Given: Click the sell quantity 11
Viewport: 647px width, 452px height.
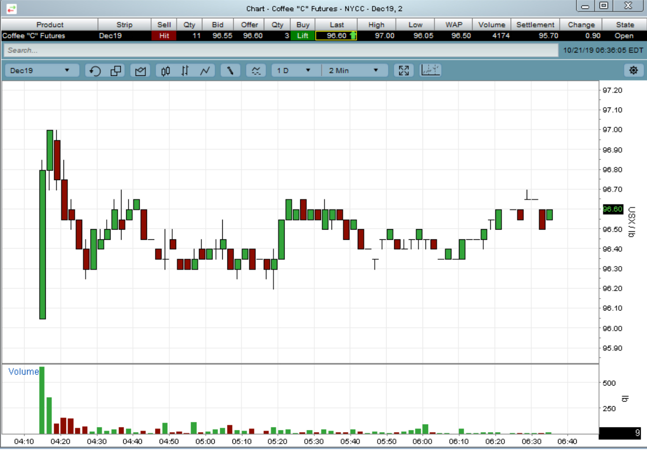Looking at the screenshot, I should [x=196, y=36].
